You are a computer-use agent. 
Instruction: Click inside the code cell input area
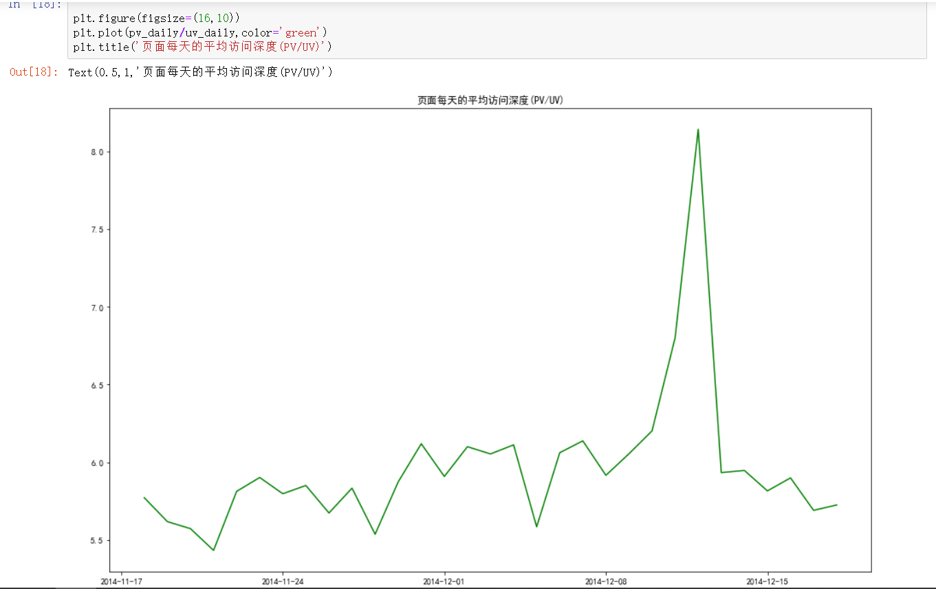tap(497, 30)
